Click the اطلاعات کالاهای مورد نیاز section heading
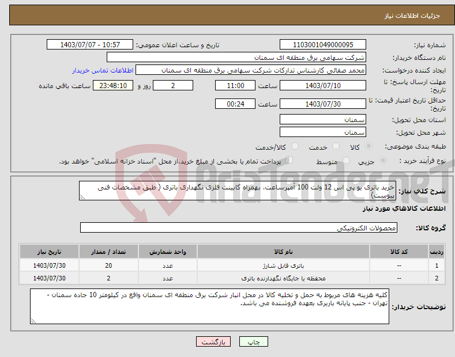 point(404,208)
